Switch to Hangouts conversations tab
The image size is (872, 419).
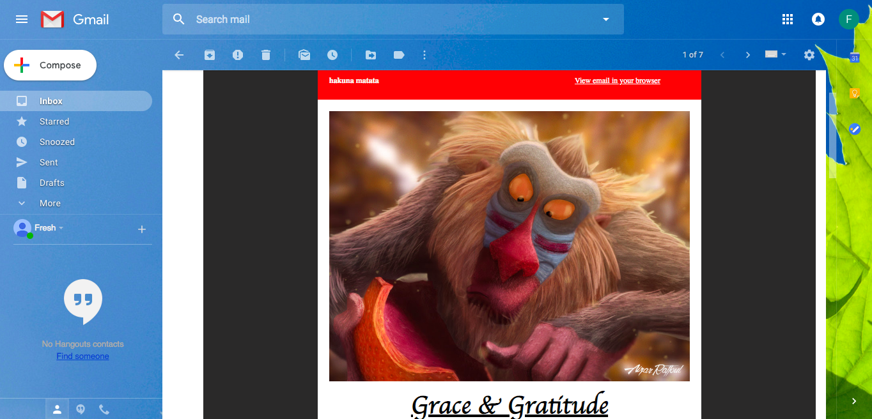tap(81, 409)
